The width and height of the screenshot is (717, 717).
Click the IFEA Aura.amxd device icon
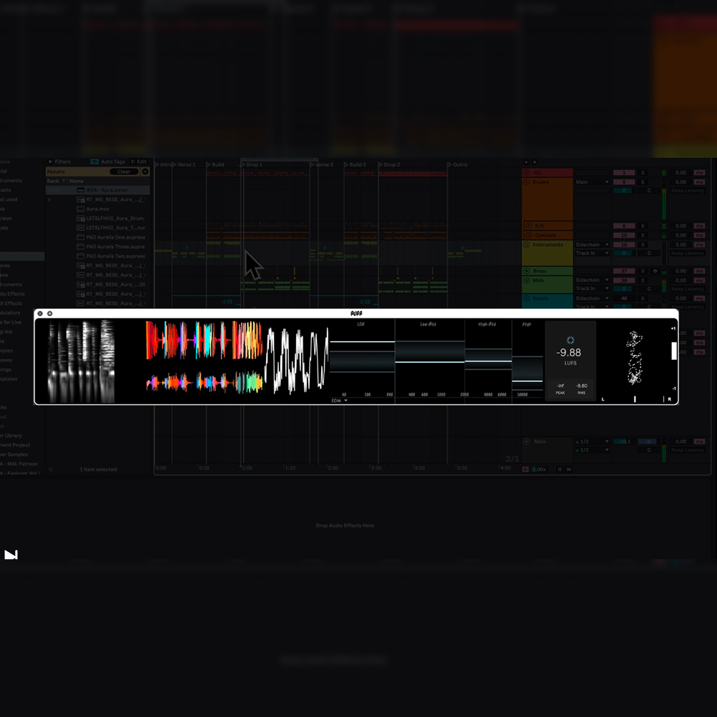click(80, 190)
